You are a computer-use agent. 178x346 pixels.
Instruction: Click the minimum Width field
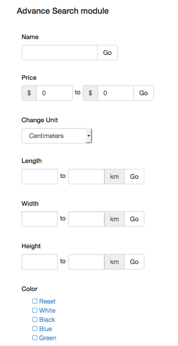[40, 219]
